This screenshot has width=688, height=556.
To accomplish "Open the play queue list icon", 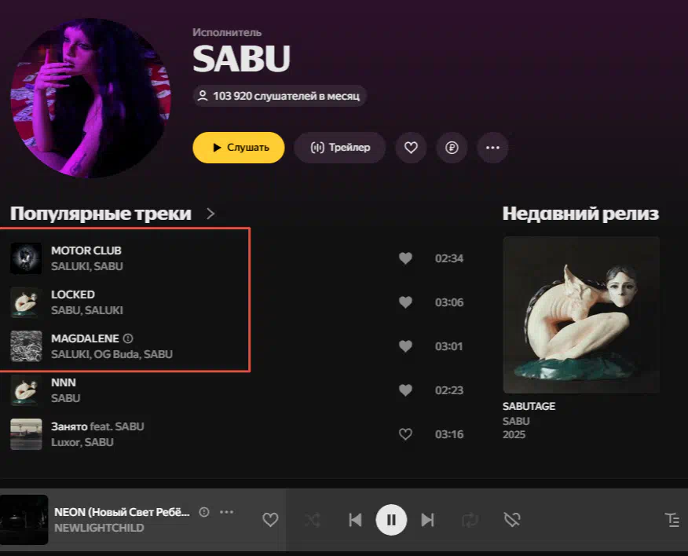I will [x=672, y=520].
